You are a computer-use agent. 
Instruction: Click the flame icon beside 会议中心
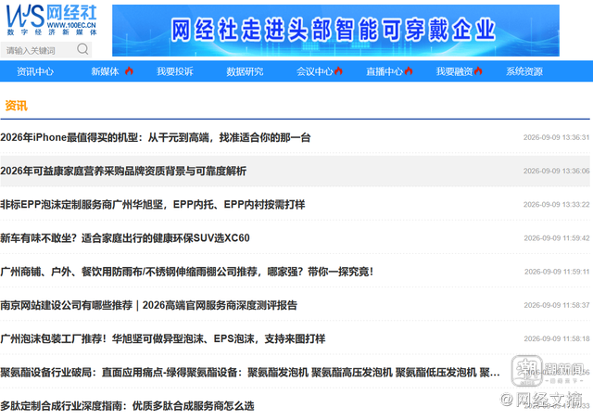click(338, 70)
